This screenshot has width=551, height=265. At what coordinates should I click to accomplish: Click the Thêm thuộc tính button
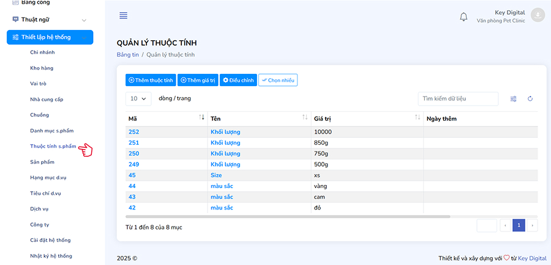[x=151, y=80]
